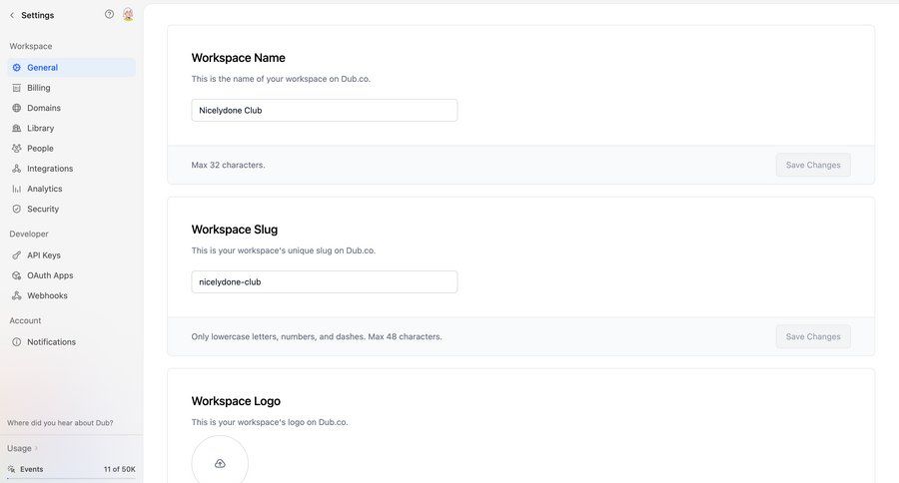Click the Settings back link text
Image resolution: width=899 pixels, height=483 pixels.
tap(38, 16)
